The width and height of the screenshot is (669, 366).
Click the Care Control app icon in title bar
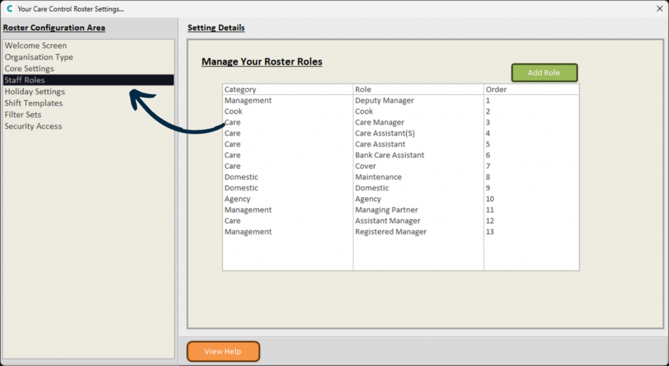pos(10,8)
